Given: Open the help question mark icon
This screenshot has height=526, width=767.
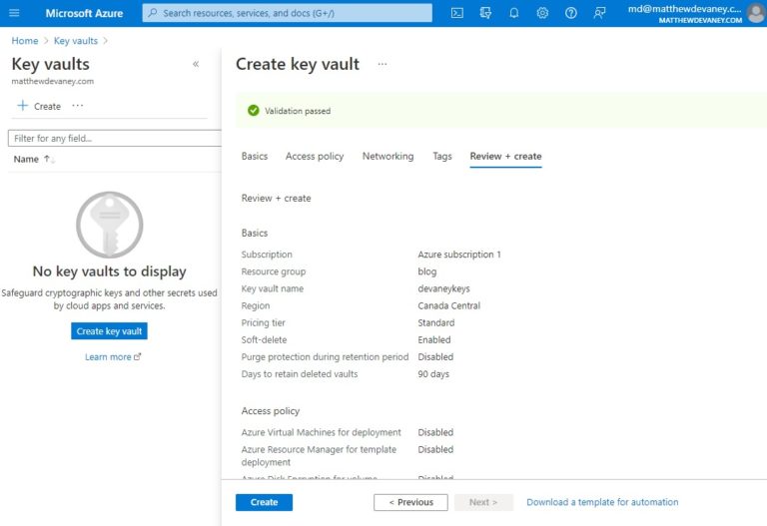Looking at the screenshot, I should pyautogui.click(x=570, y=13).
